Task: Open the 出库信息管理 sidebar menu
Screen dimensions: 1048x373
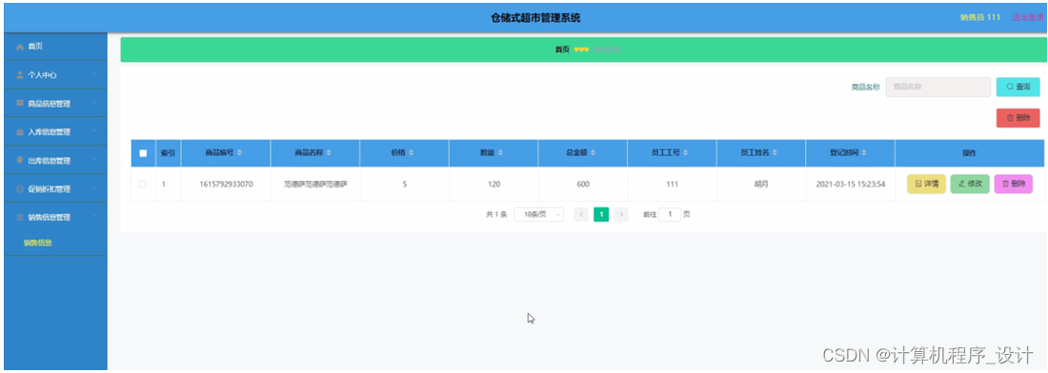Action: tap(55, 161)
